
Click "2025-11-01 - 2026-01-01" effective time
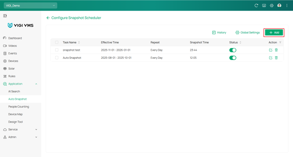(116, 50)
